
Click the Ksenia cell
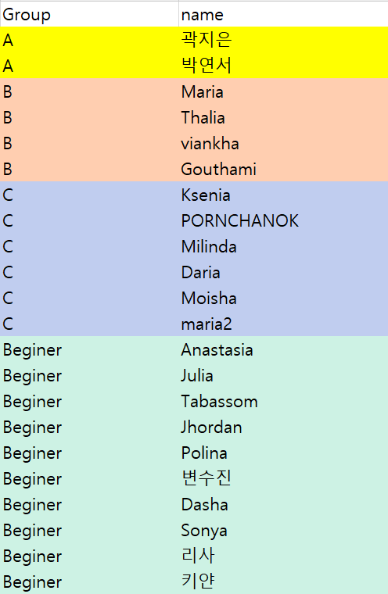click(283, 195)
